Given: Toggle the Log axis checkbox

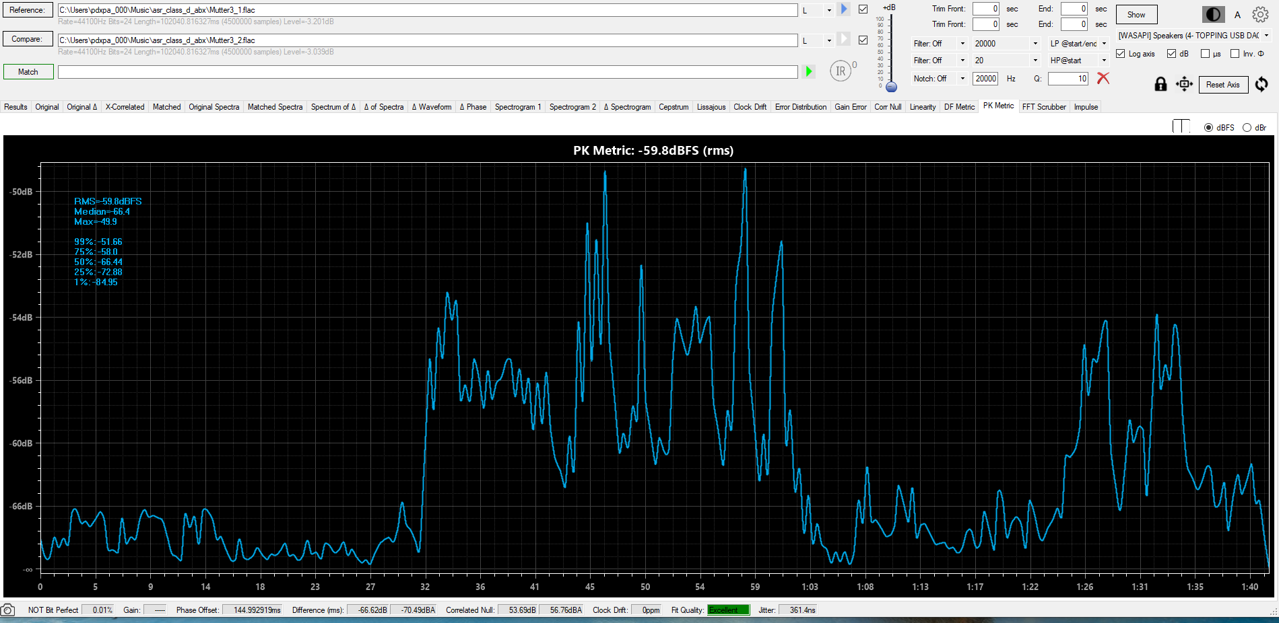Looking at the screenshot, I should [x=1121, y=54].
